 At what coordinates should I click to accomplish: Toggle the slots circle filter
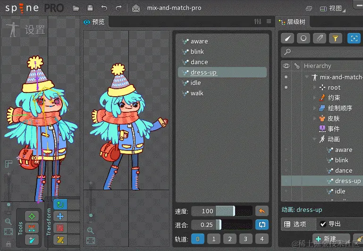304,38
